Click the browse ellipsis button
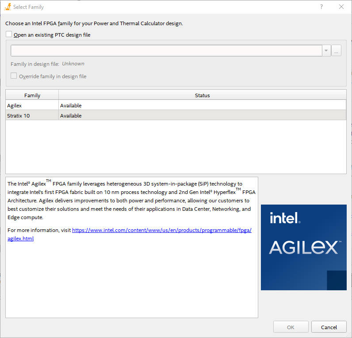Viewport: 352px width, 338px height. click(x=337, y=51)
